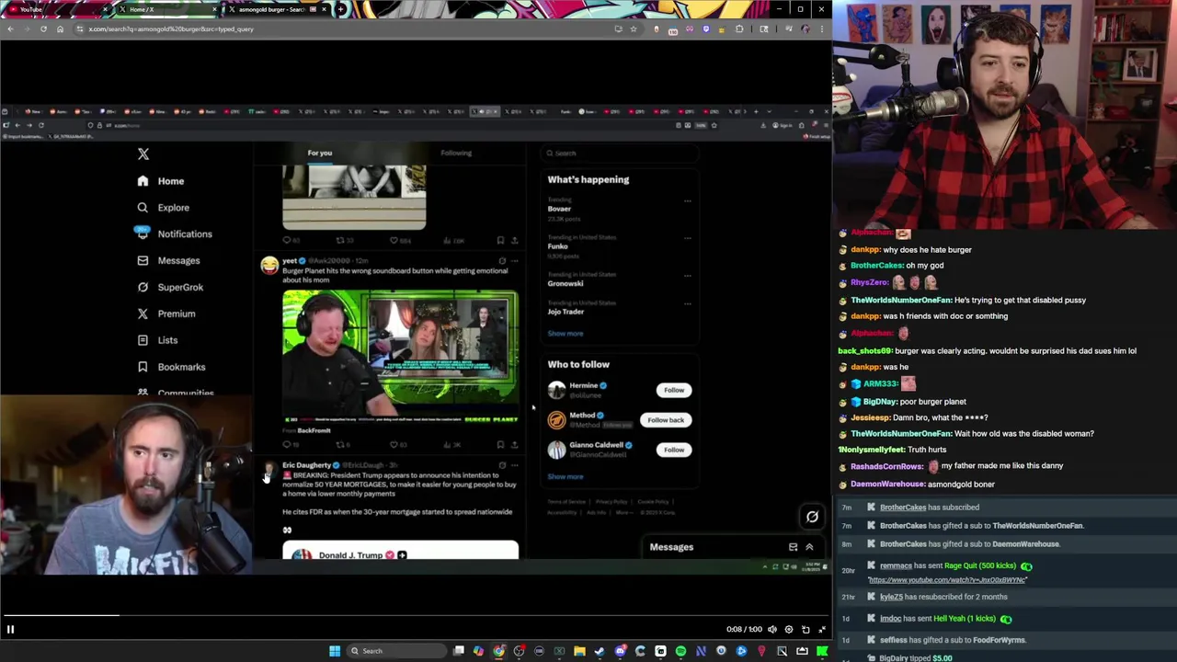Open the browser extensions puzzle icon
Viewport: 1177px width, 662px height.
739,29
